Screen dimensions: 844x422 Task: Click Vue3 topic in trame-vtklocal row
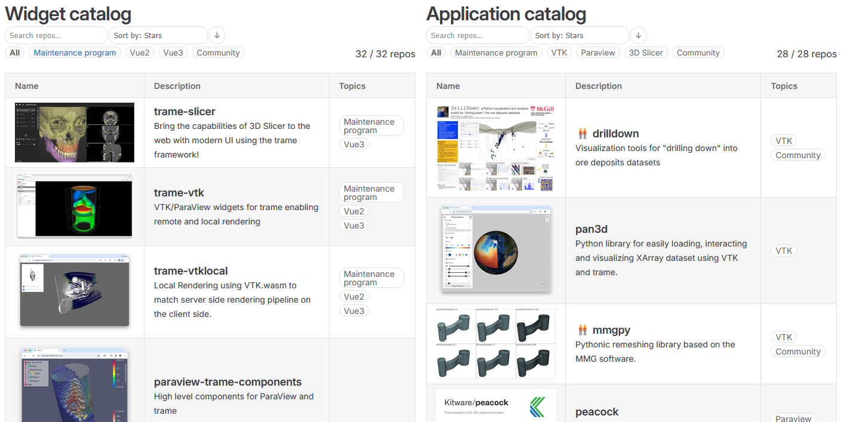(x=353, y=311)
